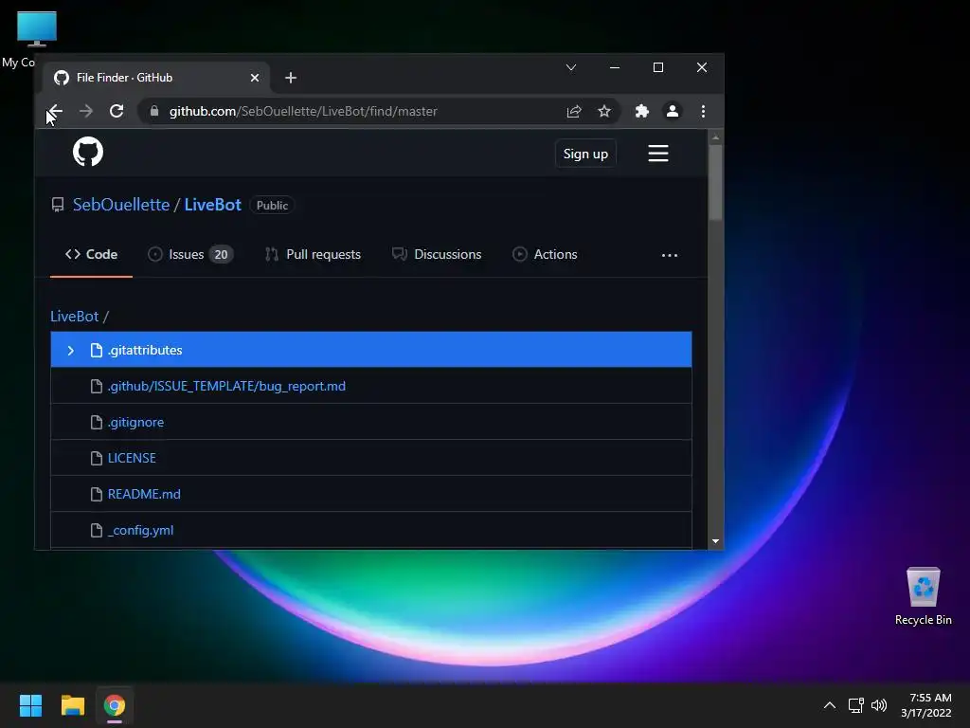970x728 pixels.
Task: Open the tab search dropdown arrow
Action: click(x=571, y=67)
